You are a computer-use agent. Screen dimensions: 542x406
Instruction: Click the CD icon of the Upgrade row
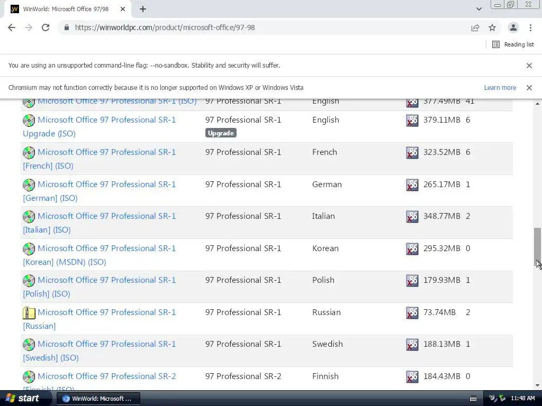tap(29, 121)
